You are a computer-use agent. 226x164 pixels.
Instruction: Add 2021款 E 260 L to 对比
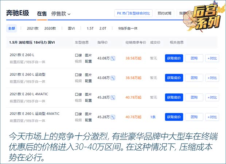point(212,58)
